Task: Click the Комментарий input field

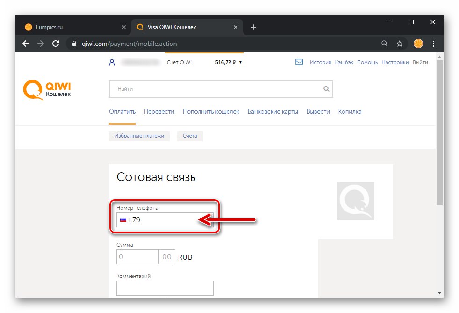Action: pos(165,288)
